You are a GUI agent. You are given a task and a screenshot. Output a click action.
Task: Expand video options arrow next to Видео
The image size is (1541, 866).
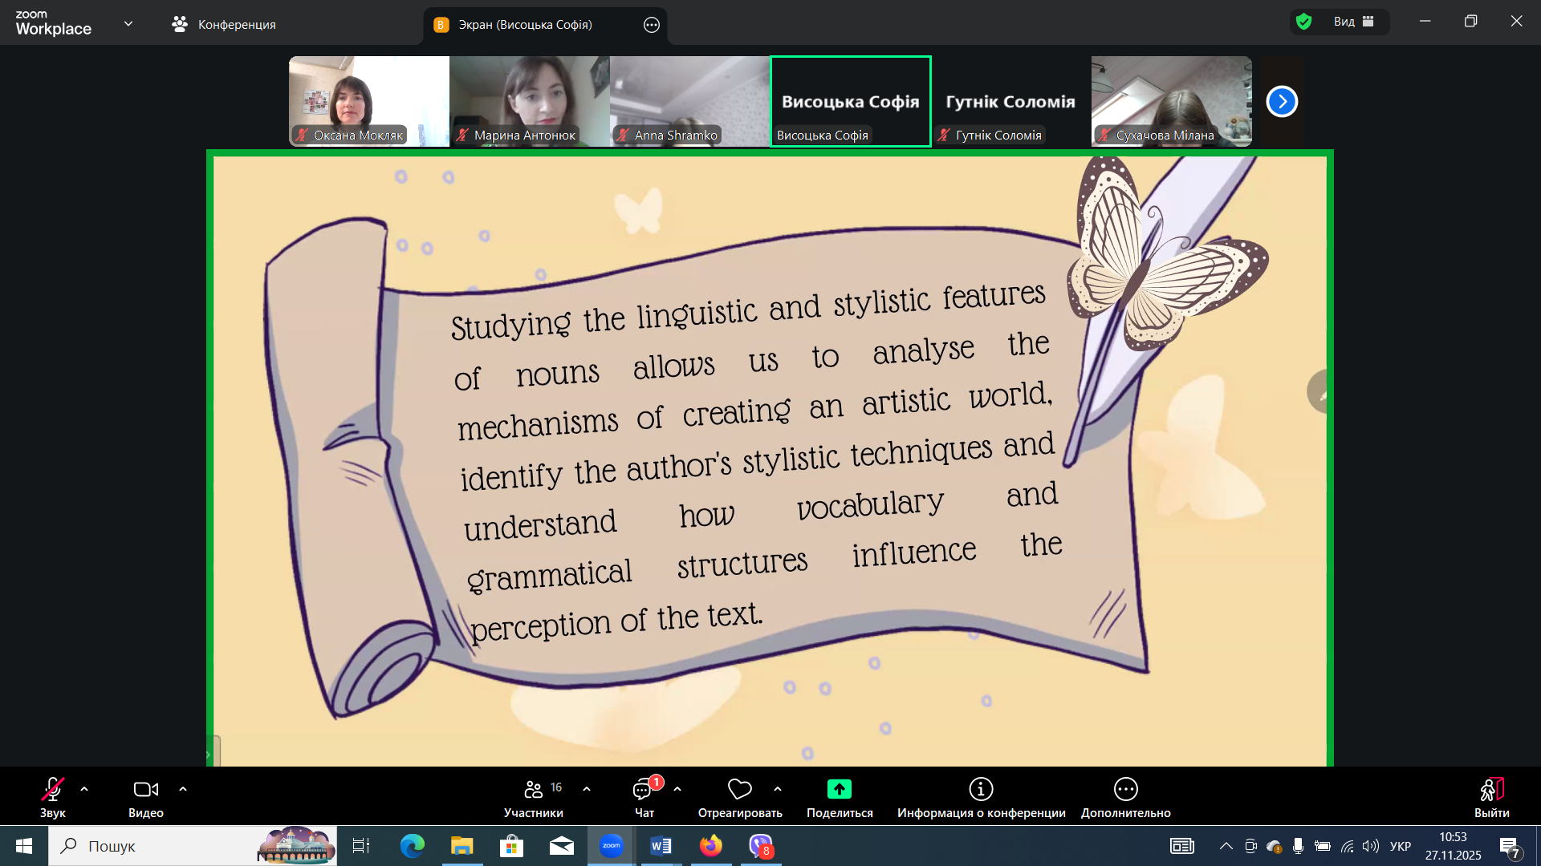(183, 789)
